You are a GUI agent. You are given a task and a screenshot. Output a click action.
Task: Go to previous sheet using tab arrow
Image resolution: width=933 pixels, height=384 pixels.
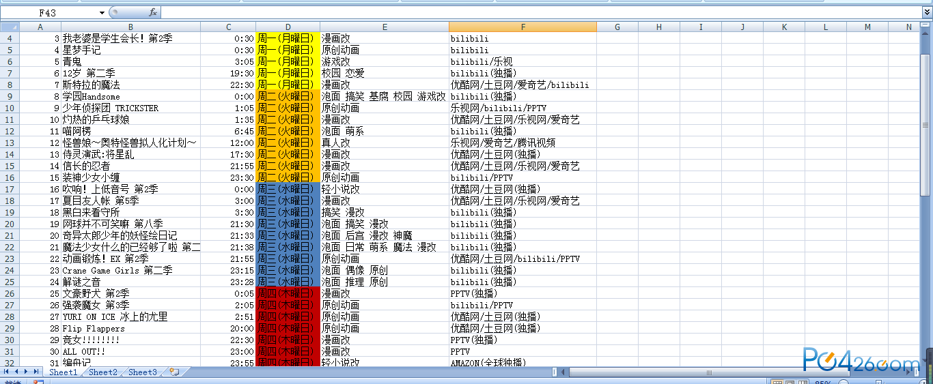pos(17,372)
